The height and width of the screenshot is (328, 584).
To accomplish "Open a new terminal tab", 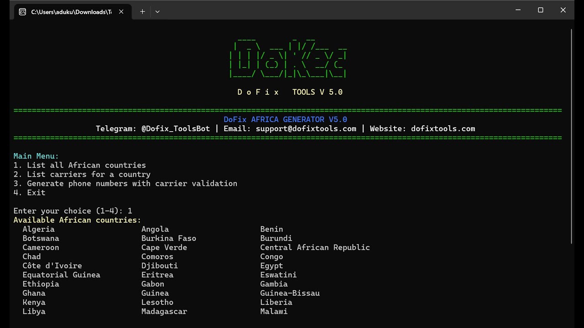I will pos(142,12).
